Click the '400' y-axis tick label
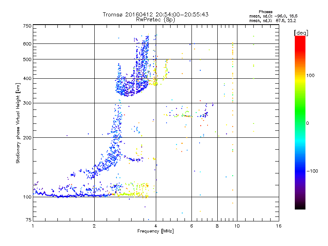The height and width of the screenshot is (246, 328). point(27,78)
